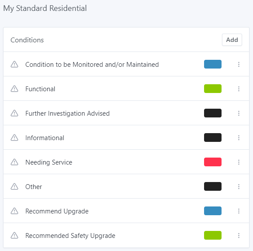Open options menu for Informational row
Viewport: 253px width, 251px height.
239,138
